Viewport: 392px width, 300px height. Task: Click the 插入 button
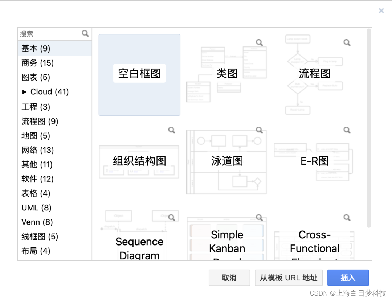click(x=348, y=278)
